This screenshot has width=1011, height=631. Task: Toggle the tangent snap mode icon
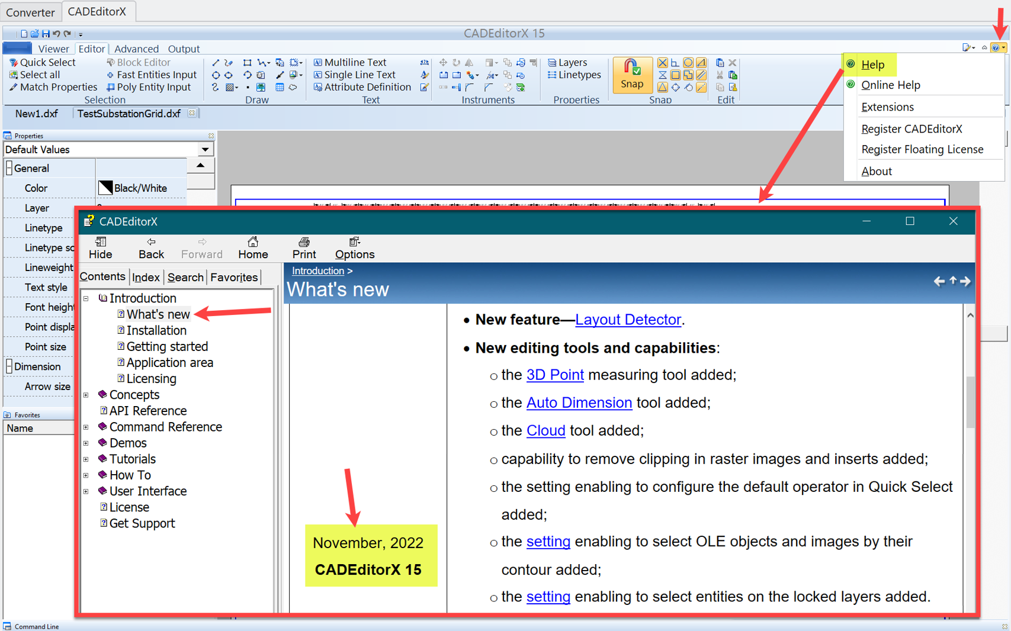(688, 88)
